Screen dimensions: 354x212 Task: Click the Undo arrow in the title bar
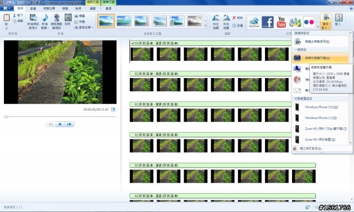15,2
